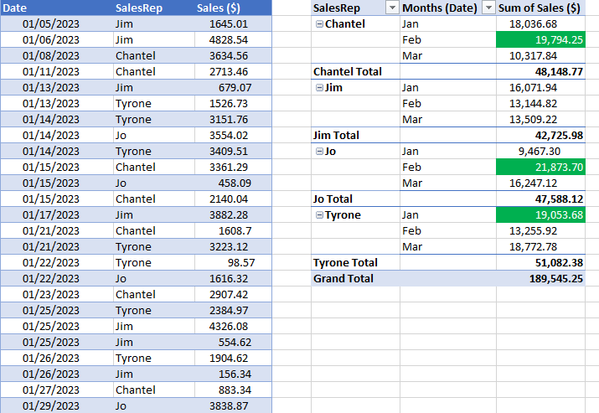Select sales value 679.07
This screenshot has width=599, height=413.
tap(233, 87)
